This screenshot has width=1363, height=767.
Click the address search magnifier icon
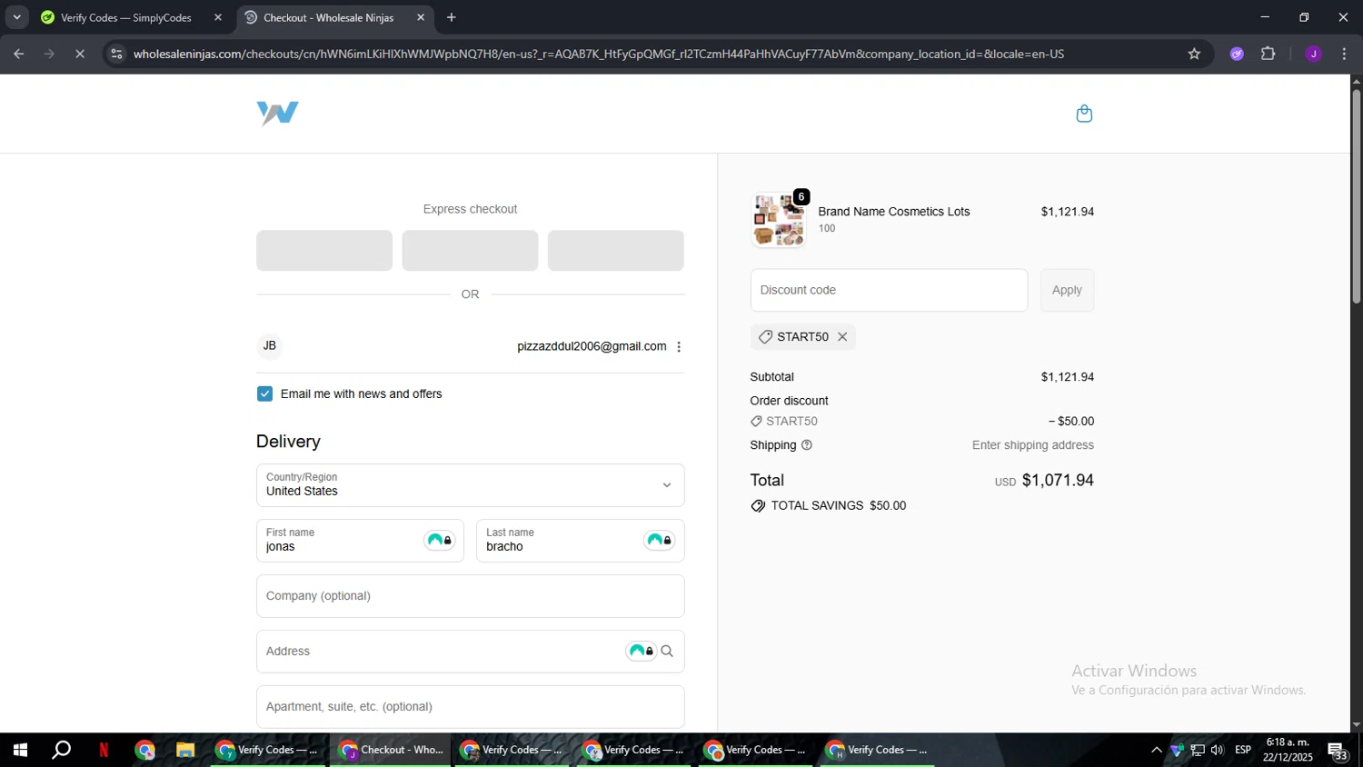click(x=667, y=651)
